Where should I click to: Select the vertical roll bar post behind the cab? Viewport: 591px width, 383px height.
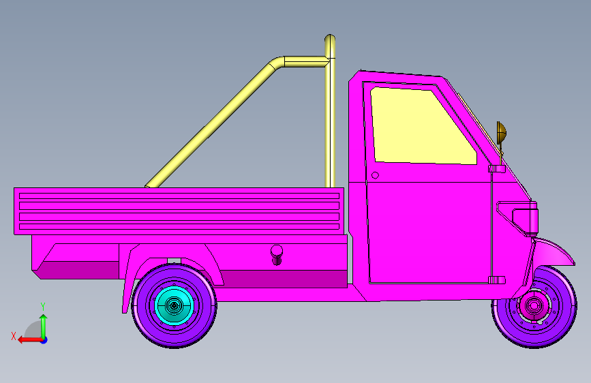[x=330, y=112]
